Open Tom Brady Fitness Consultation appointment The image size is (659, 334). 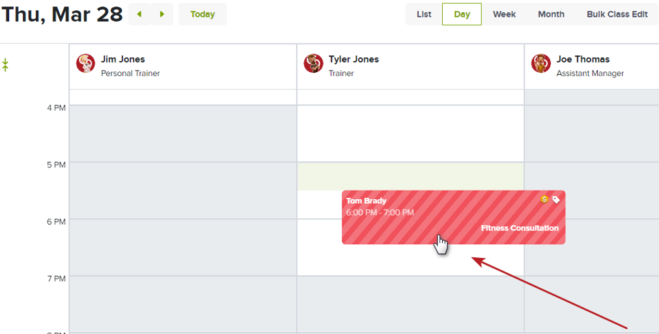[453, 217]
